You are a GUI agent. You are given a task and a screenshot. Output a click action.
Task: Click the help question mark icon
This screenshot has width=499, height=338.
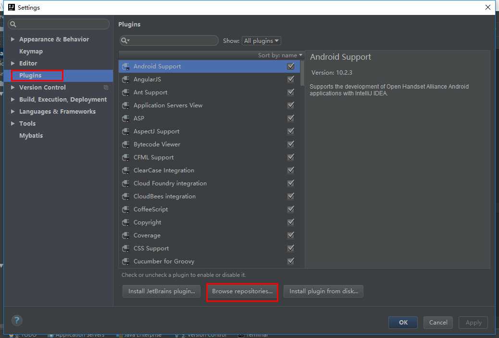[17, 320]
